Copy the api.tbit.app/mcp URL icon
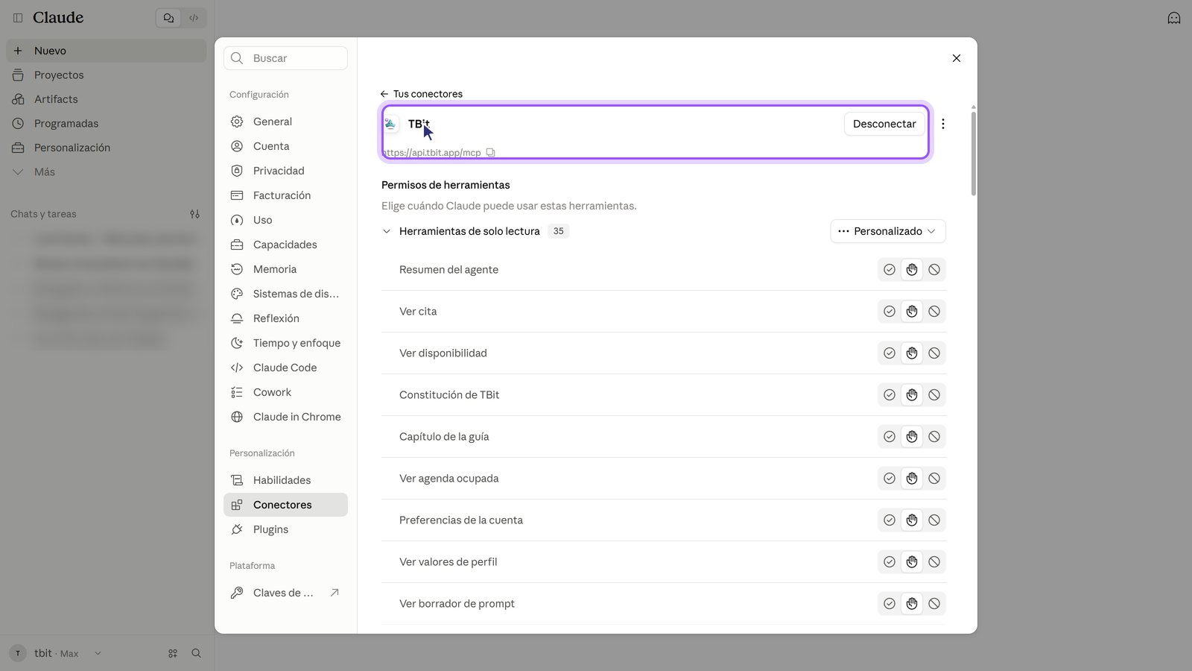 point(490,152)
